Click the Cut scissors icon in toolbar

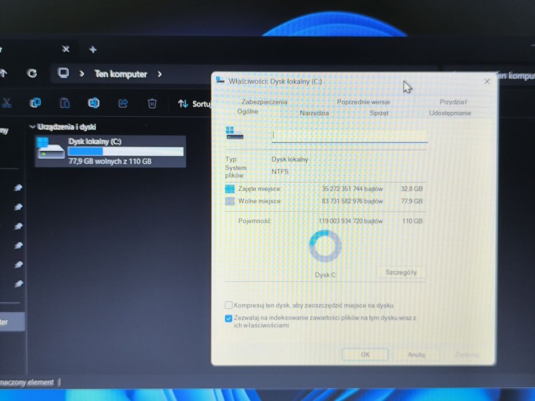6,103
